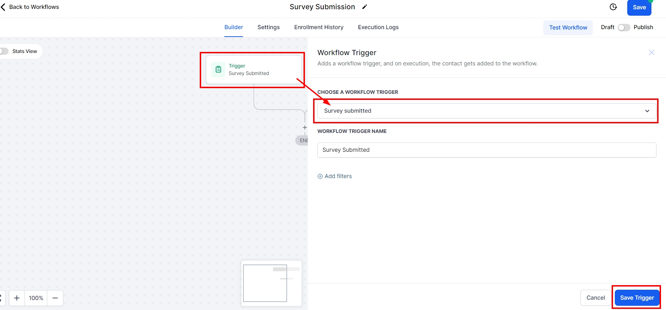666x310 pixels.
Task: Zoom out with the minus button
Action: click(x=55, y=298)
